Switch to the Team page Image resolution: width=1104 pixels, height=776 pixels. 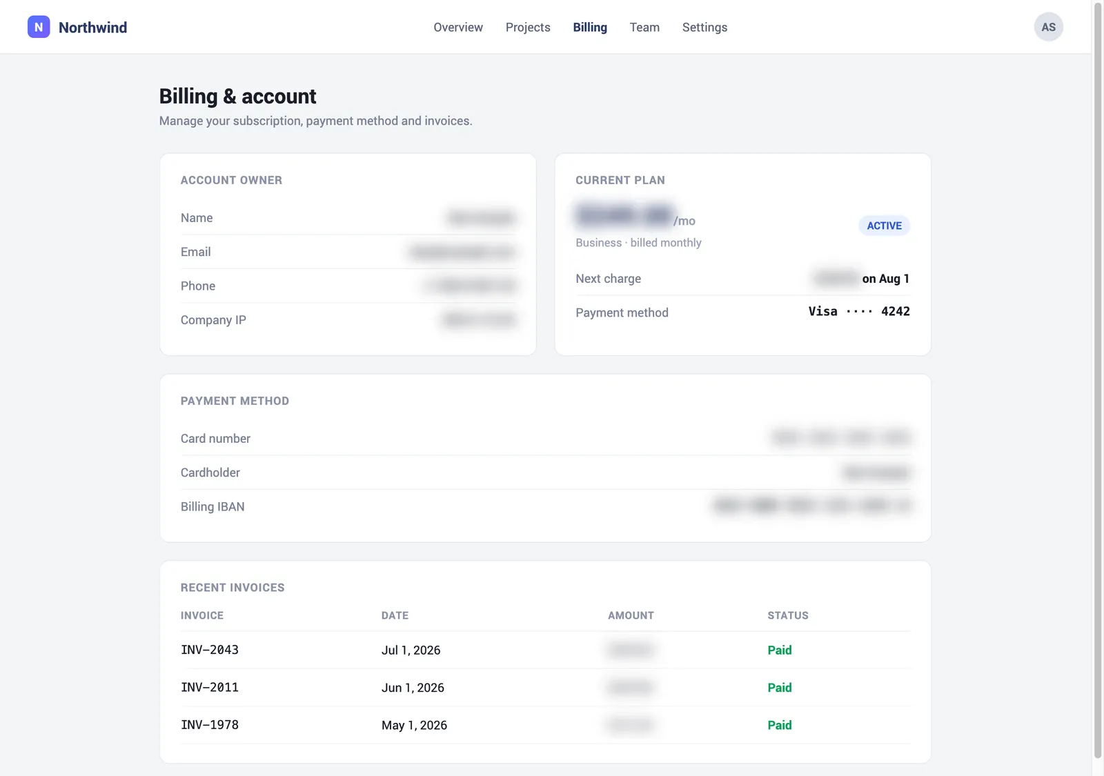[644, 27]
